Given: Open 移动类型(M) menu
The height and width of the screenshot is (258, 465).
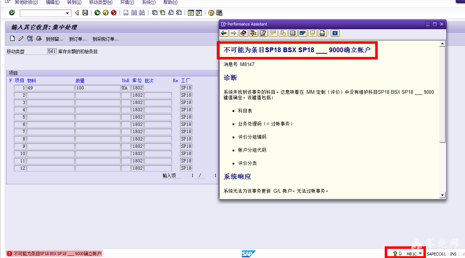Looking at the screenshot, I should click(x=101, y=2).
